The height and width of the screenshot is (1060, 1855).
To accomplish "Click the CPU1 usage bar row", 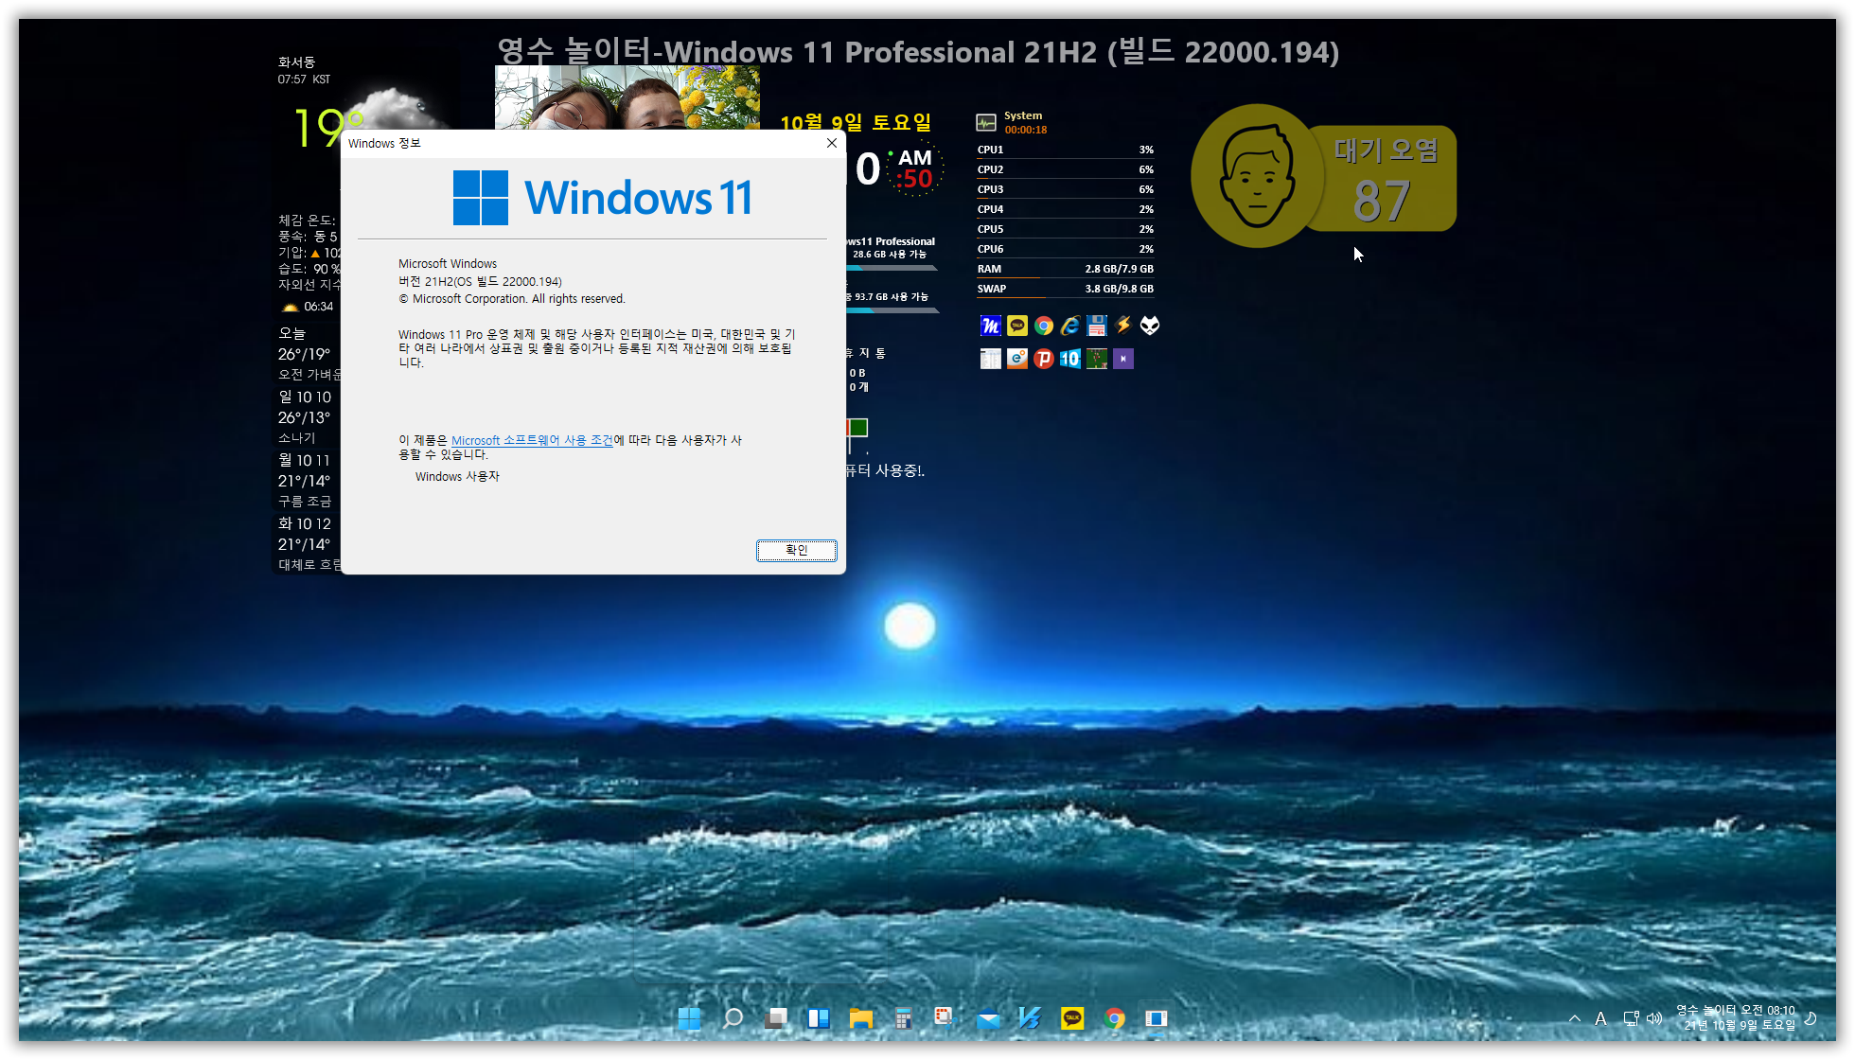I will coord(1065,150).
